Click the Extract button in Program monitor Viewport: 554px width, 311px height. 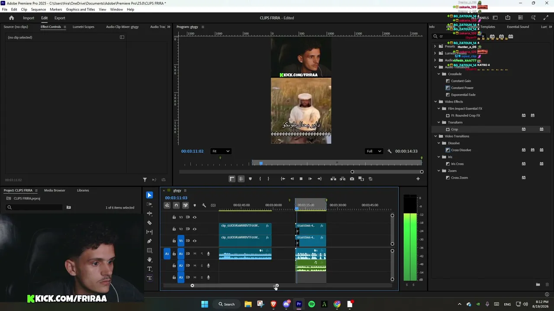tap(342, 179)
